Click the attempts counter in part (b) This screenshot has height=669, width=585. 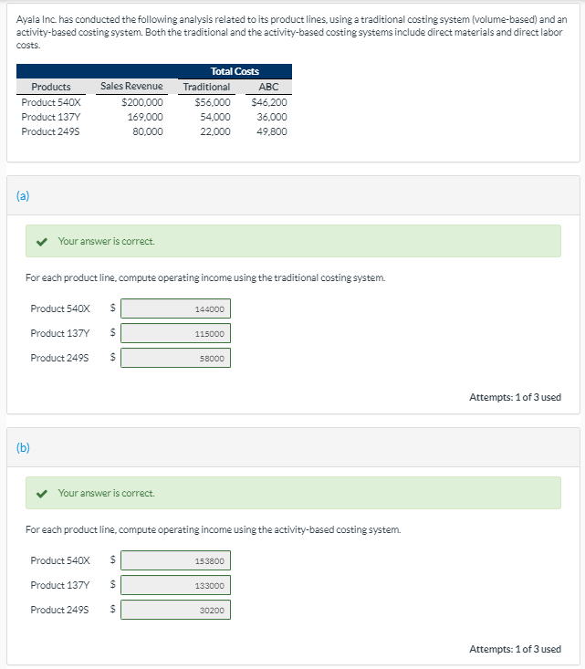(515, 649)
